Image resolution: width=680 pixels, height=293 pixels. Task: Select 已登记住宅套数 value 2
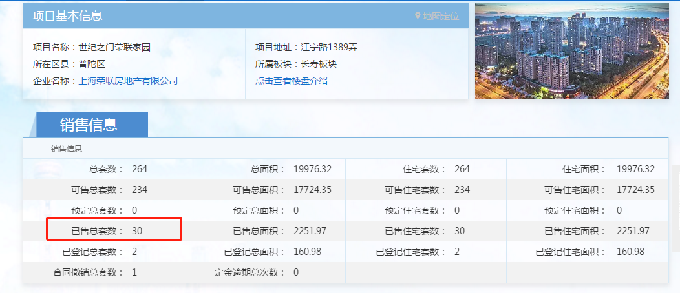(x=457, y=252)
